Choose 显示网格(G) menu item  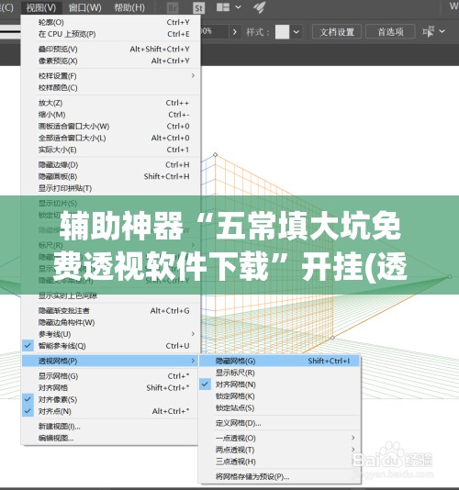click(110, 376)
